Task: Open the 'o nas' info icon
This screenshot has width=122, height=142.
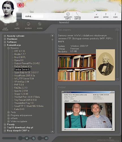Action: (115, 14)
